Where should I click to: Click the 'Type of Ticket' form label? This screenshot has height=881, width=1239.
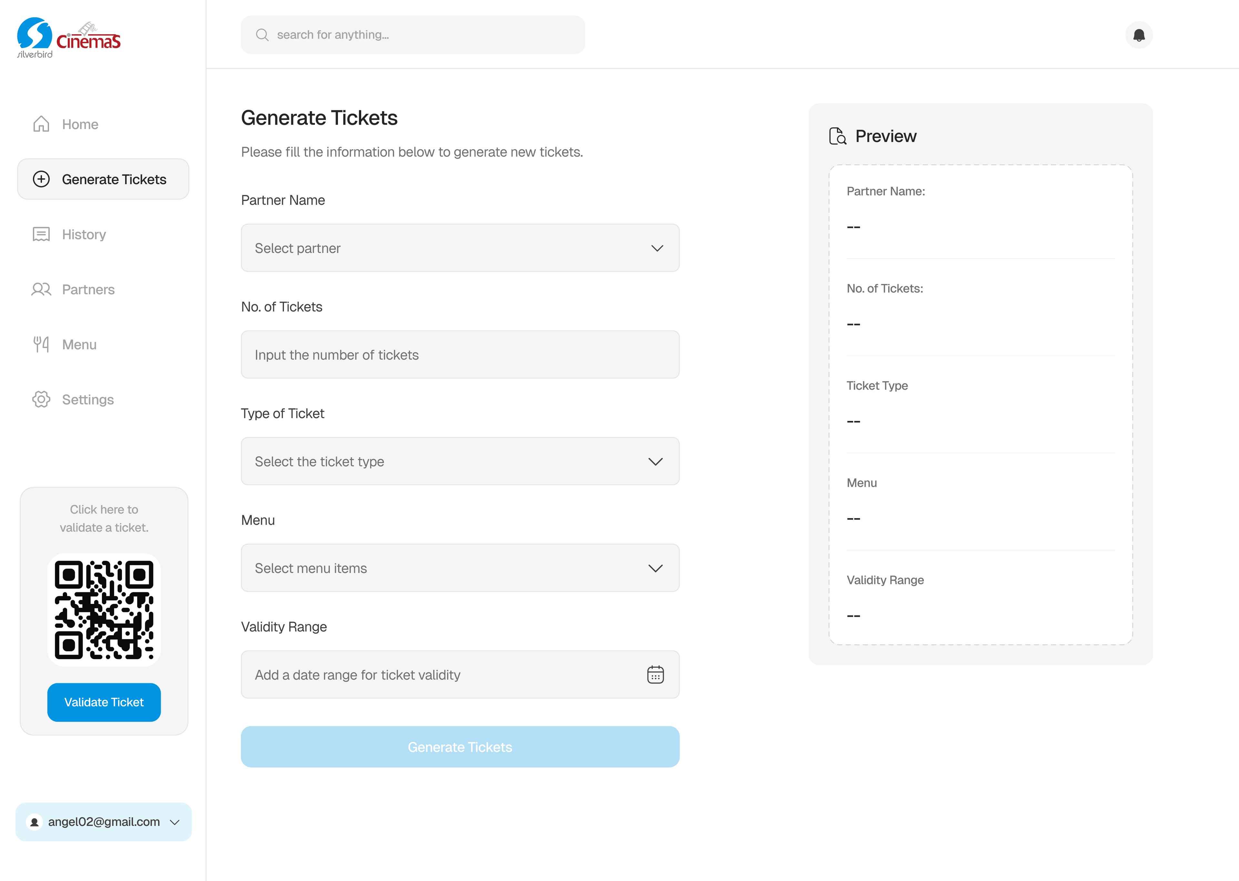(283, 413)
